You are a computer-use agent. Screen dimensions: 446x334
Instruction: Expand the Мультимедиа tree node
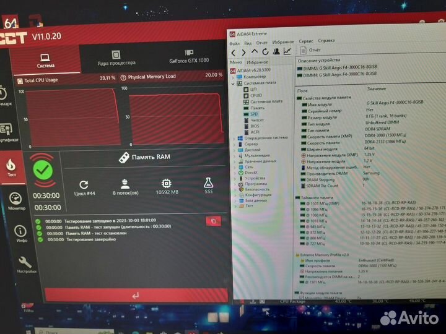tap(235, 156)
